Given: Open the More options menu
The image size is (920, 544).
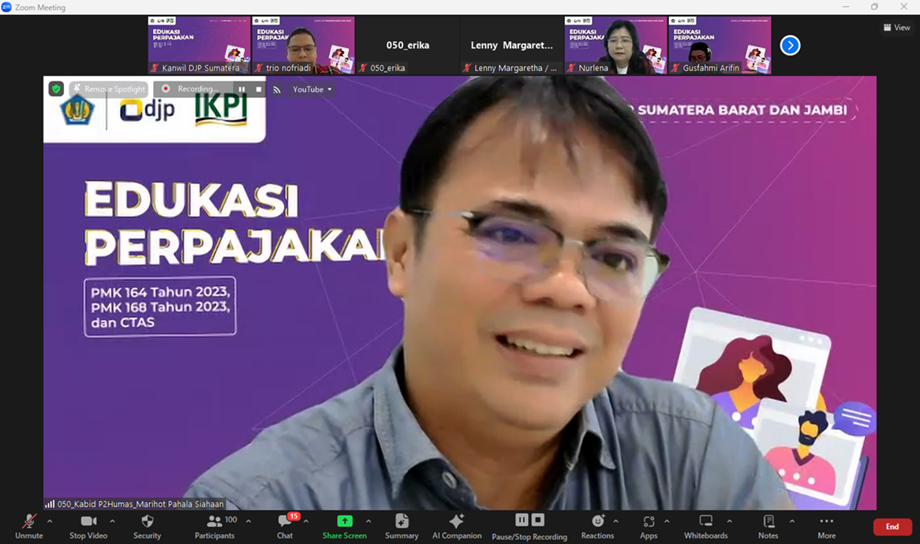Looking at the screenshot, I should pos(826,526).
